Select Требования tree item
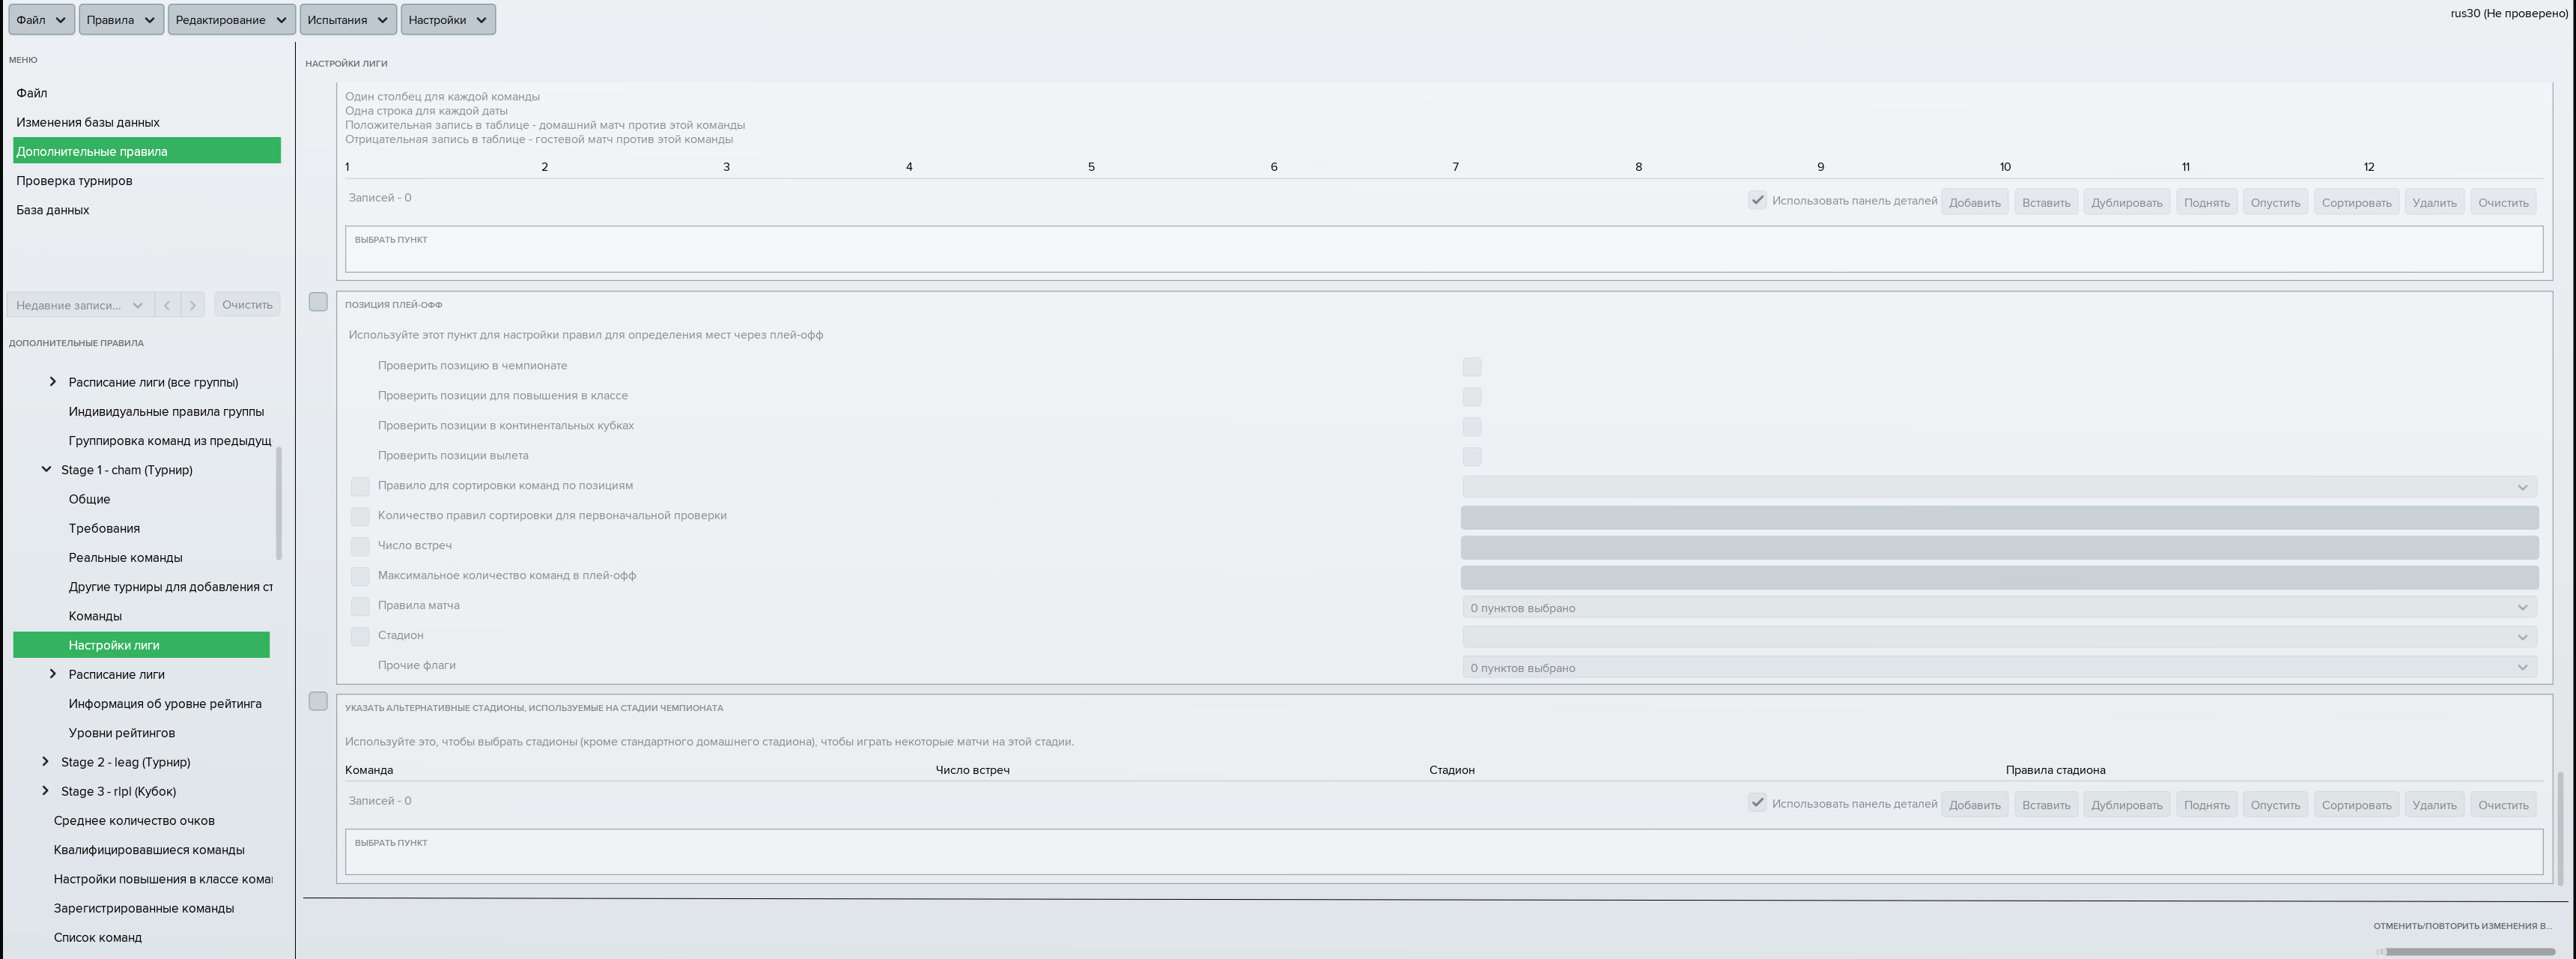The width and height of the screenshot is (2576, 959). [104, 528]
